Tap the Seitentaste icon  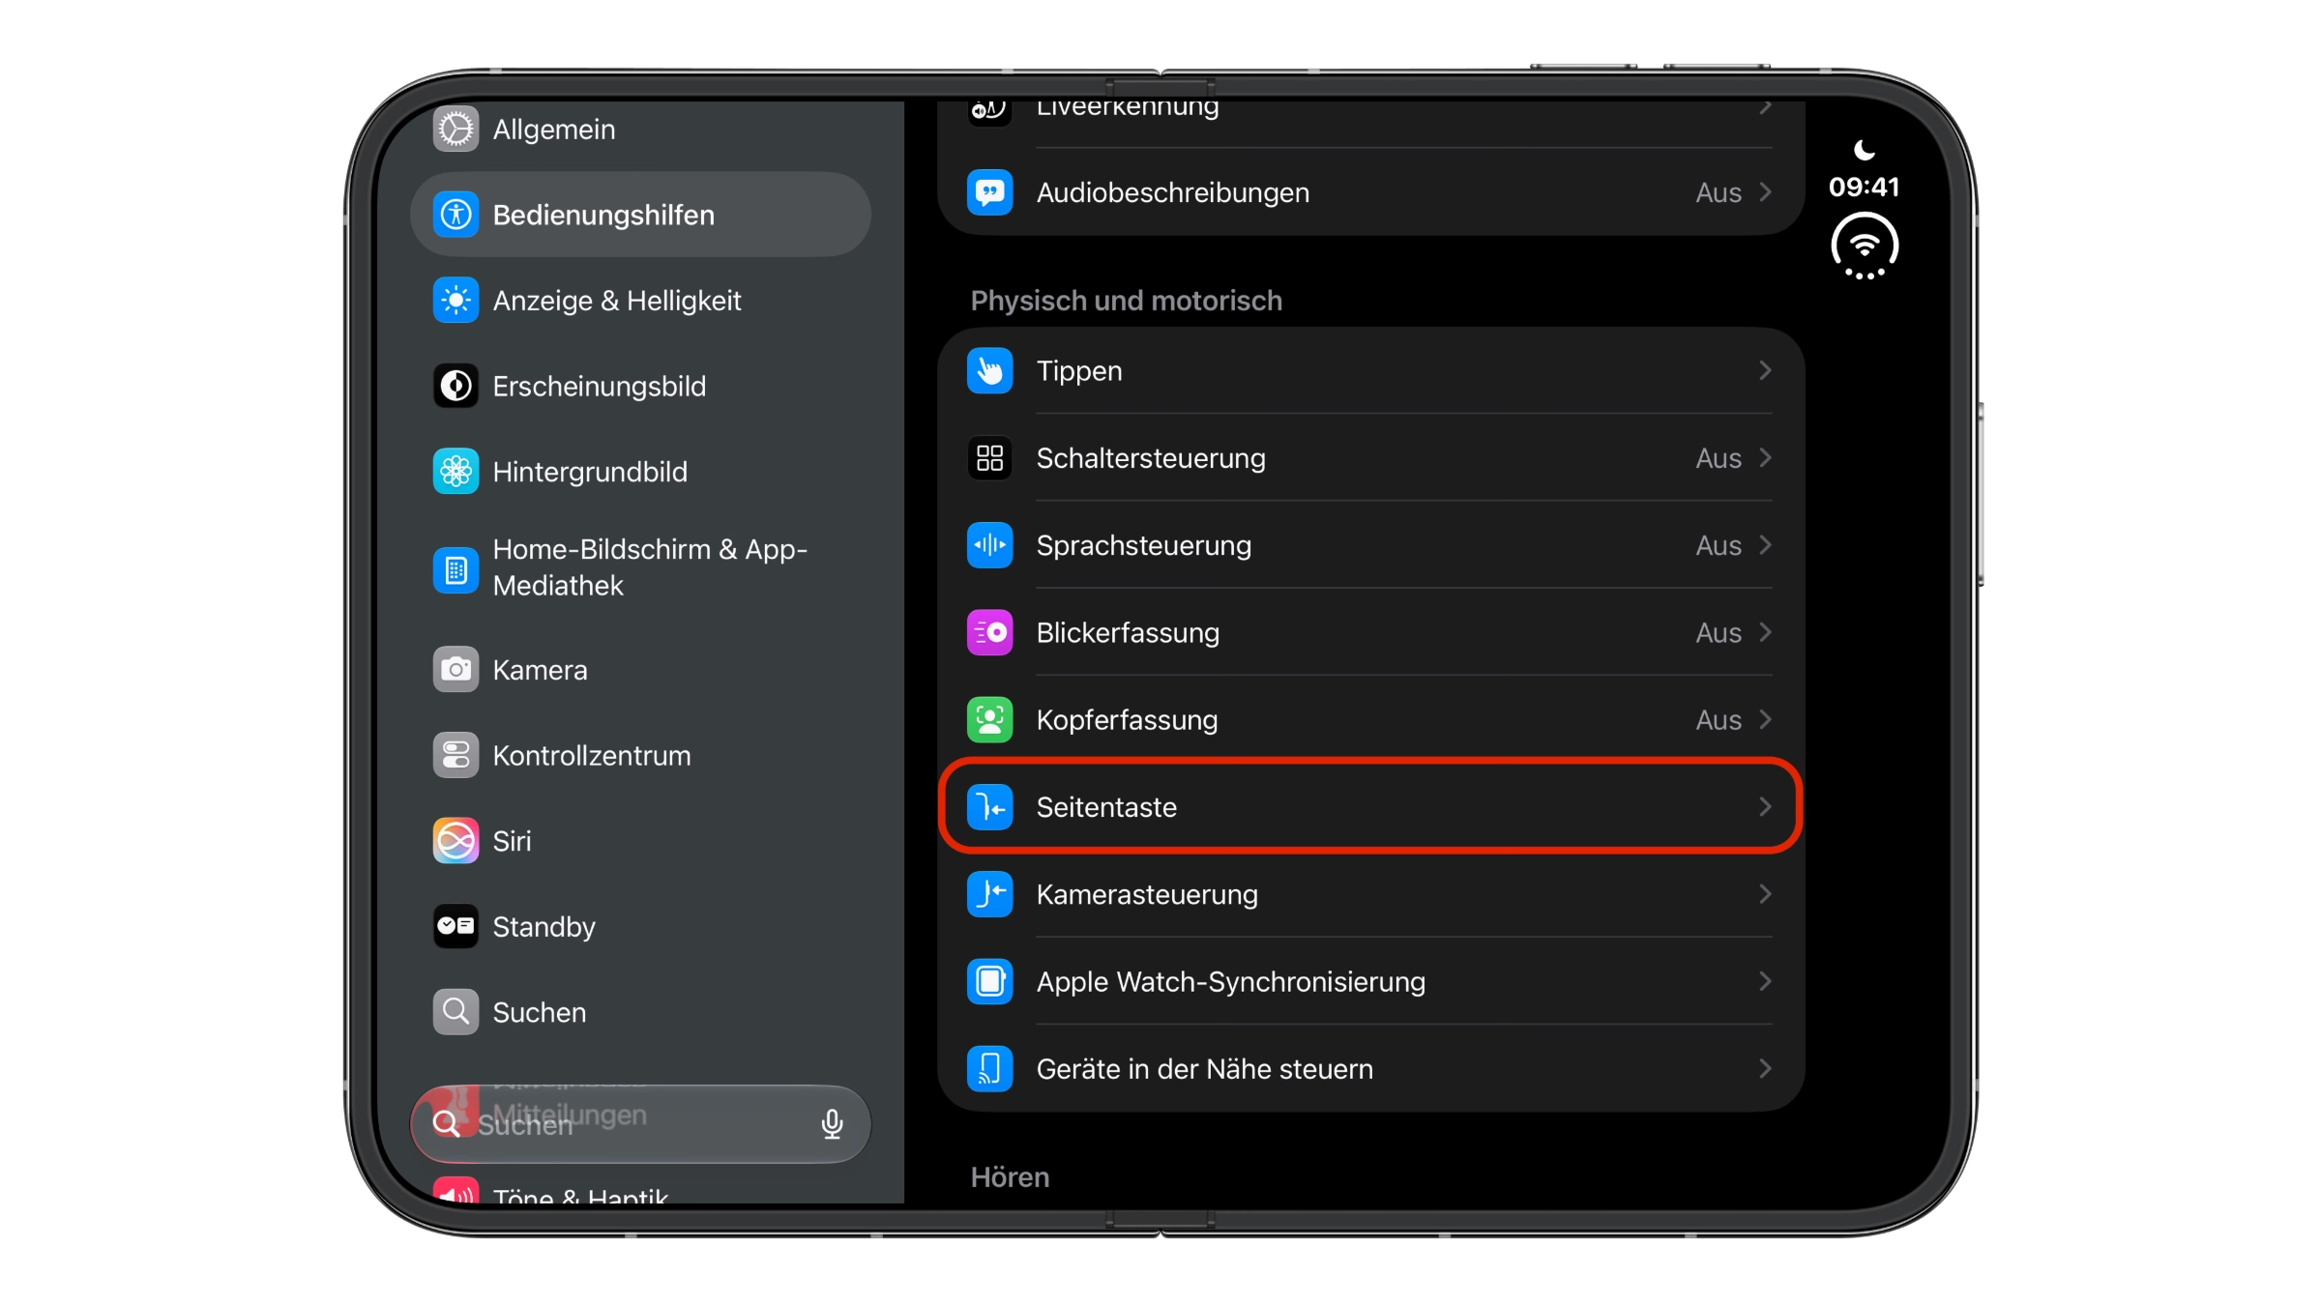coord(989,806)
